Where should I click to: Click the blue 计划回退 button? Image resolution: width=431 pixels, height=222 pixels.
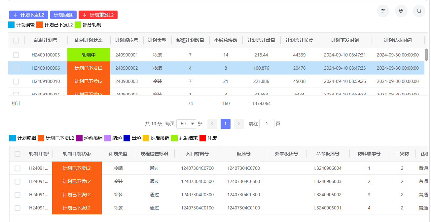coord(63,15)
